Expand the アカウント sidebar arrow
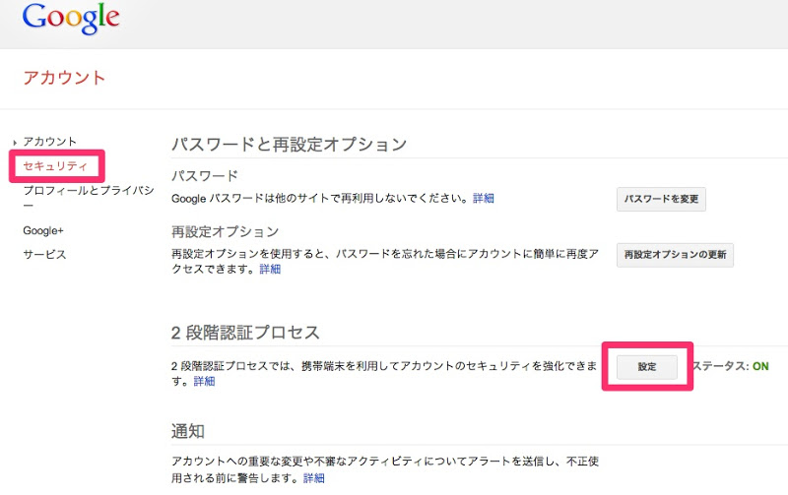This screenshot has width=788, height=495. point(15,143)
